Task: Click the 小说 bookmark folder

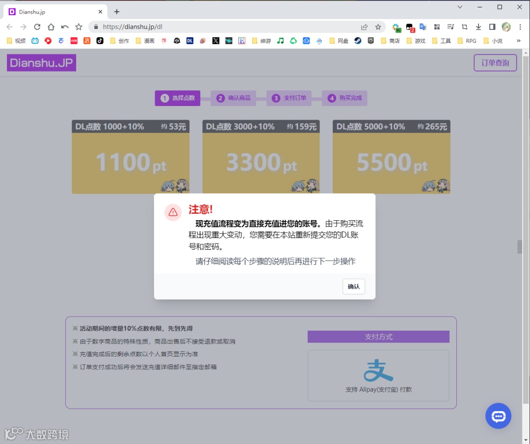Action: 493,41
